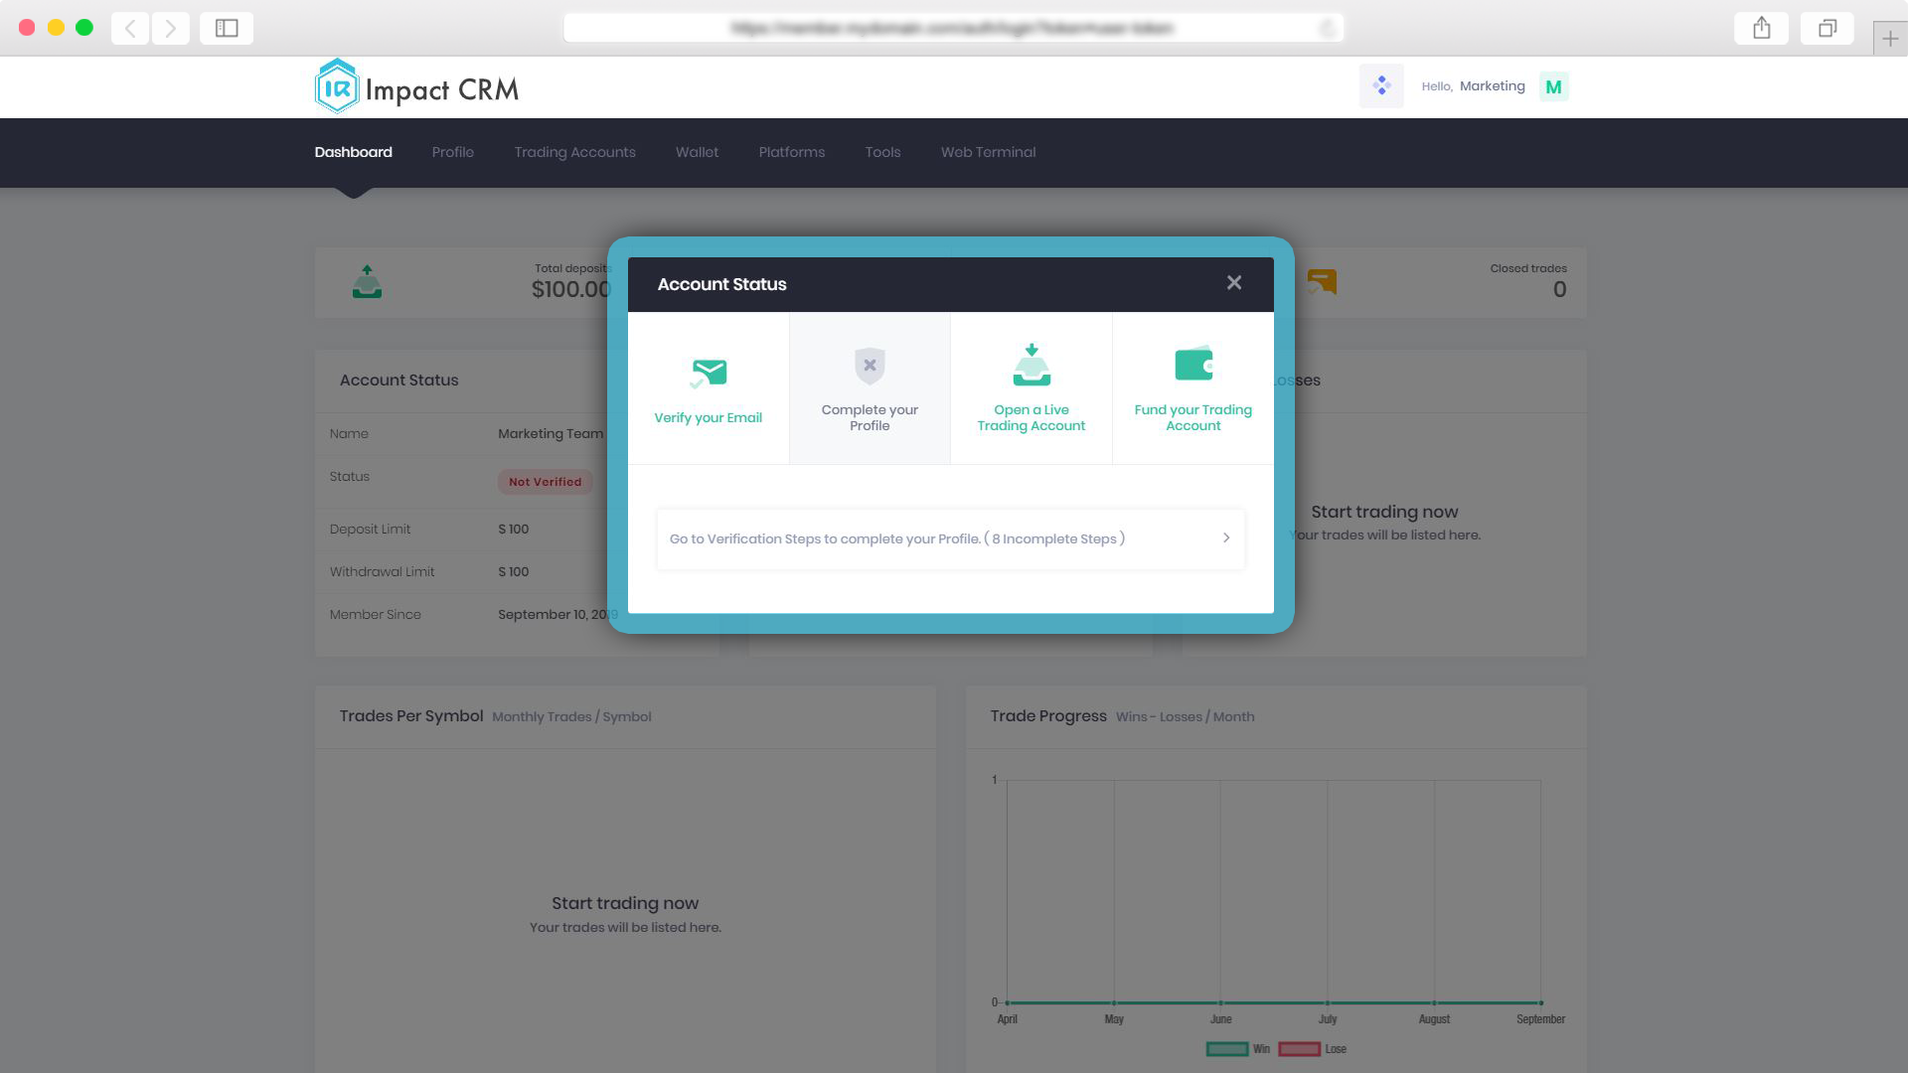Click the Open a Live Trading Account icon
This screenshot has width=1908, height=1073.
[x=1032, y=367]
